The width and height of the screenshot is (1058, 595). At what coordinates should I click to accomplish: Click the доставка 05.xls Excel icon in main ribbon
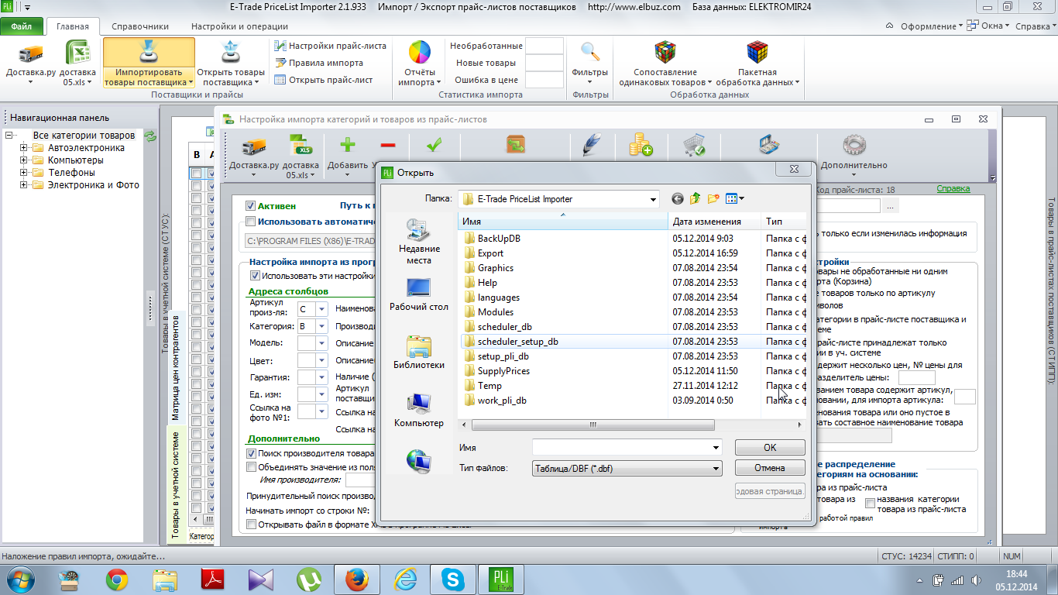point(77,54)
